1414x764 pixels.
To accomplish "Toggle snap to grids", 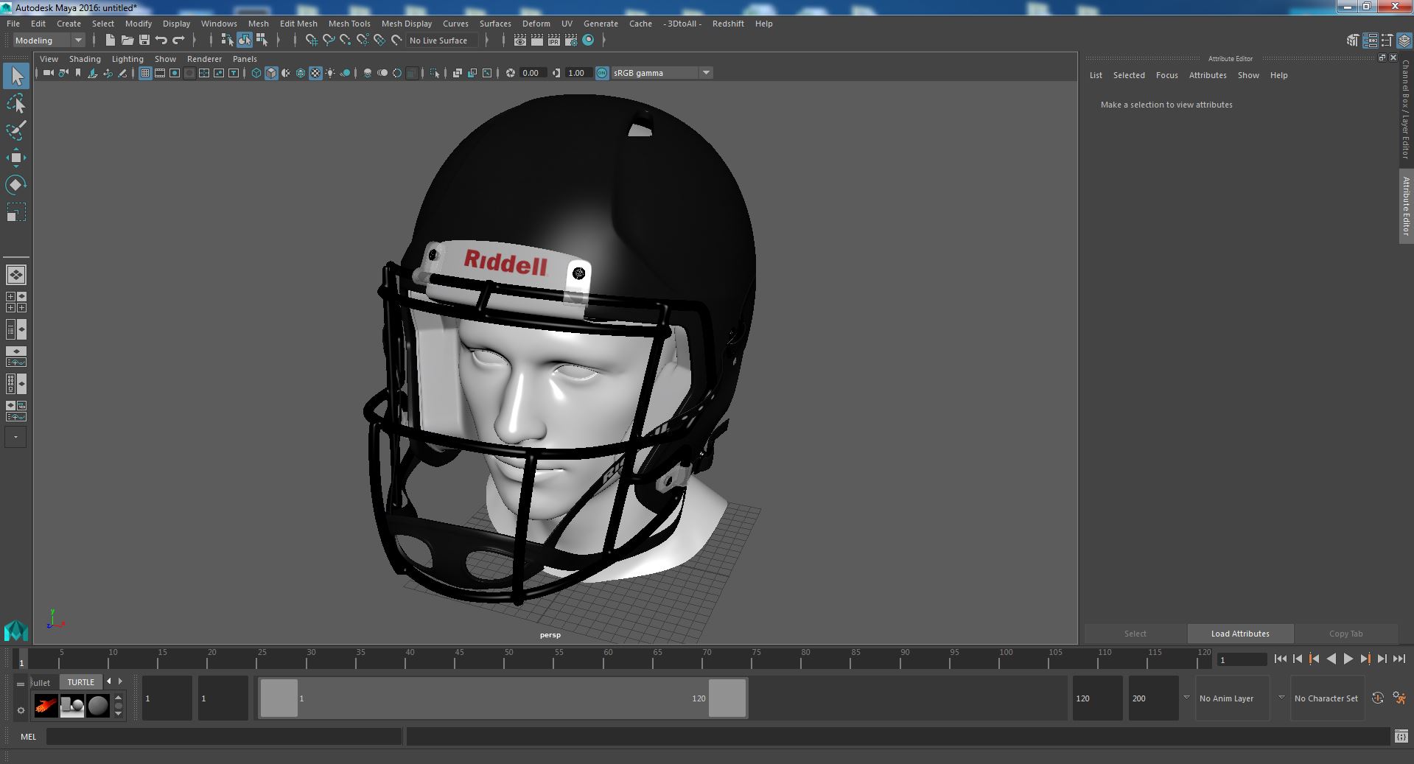I will (312, 41).
